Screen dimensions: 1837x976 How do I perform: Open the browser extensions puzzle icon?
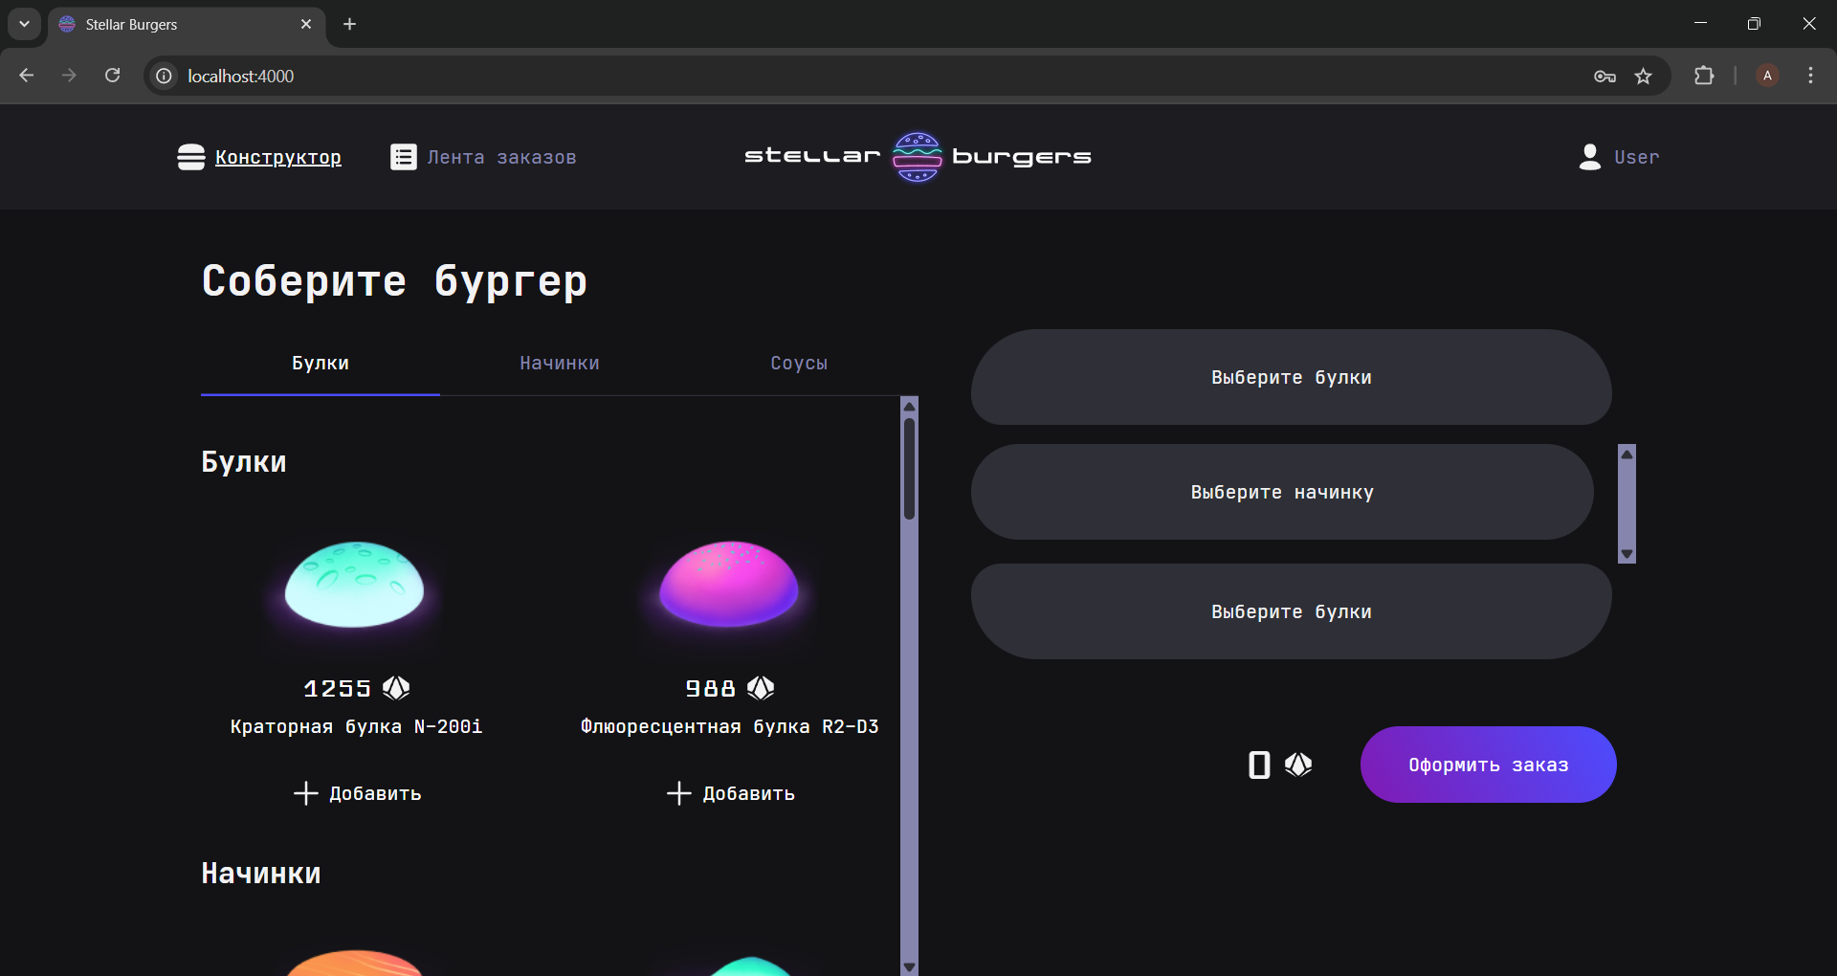click(1703, 77)
